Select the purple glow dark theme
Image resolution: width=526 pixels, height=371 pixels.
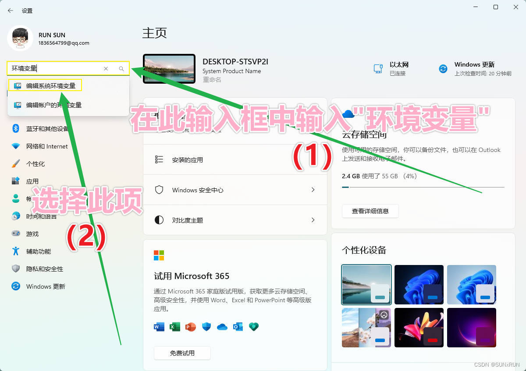tap(472, 328)
